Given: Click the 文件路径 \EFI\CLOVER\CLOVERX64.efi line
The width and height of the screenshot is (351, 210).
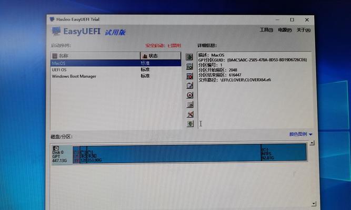Looking at the screenshot, I should coord(235,80).
